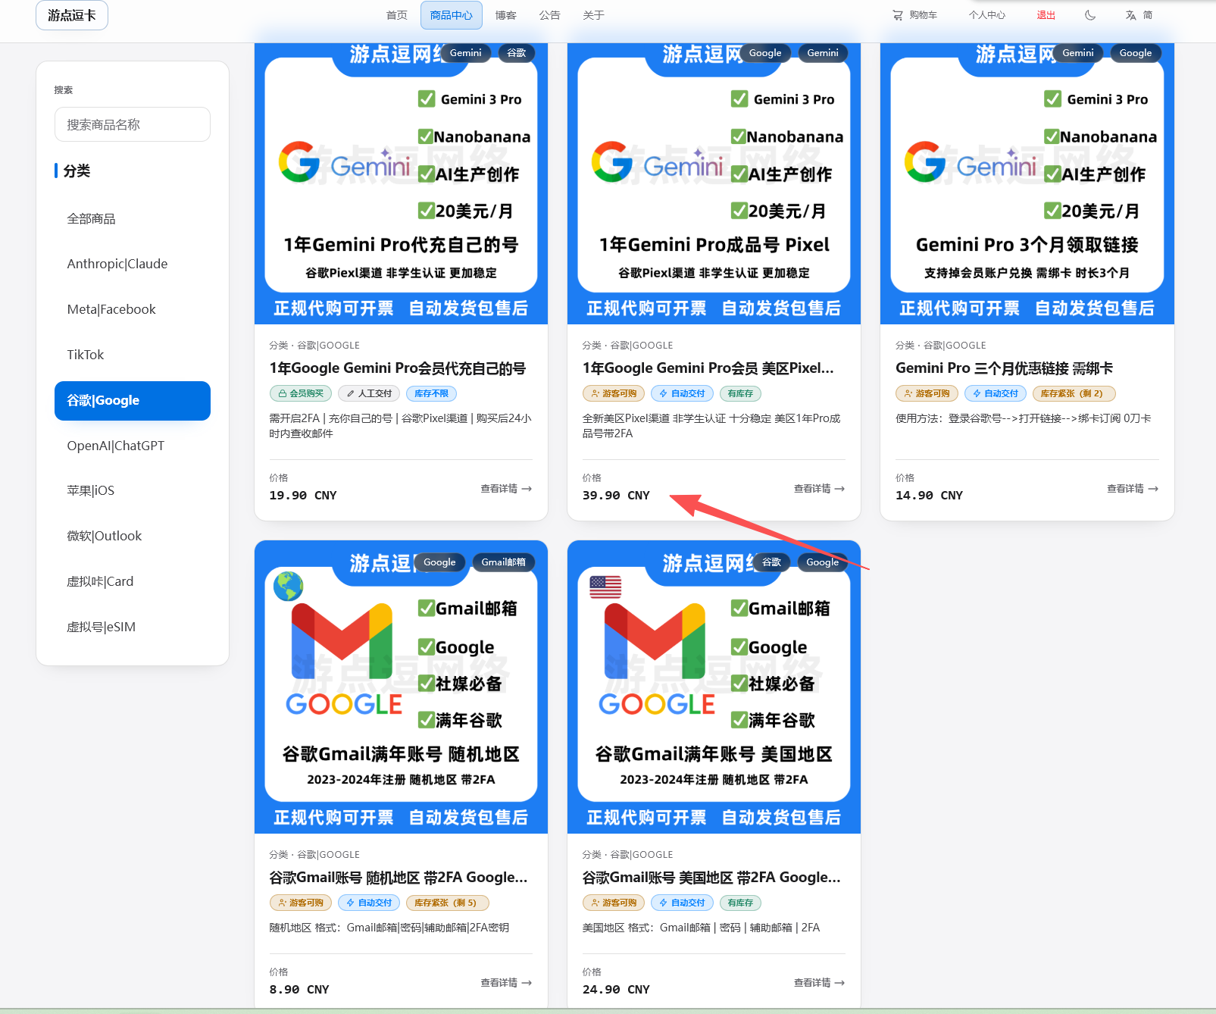The width and height of the screenshot is (1216, 1014).
Task: Click the 游点逗卡 site logo
Action: [72, 15]
